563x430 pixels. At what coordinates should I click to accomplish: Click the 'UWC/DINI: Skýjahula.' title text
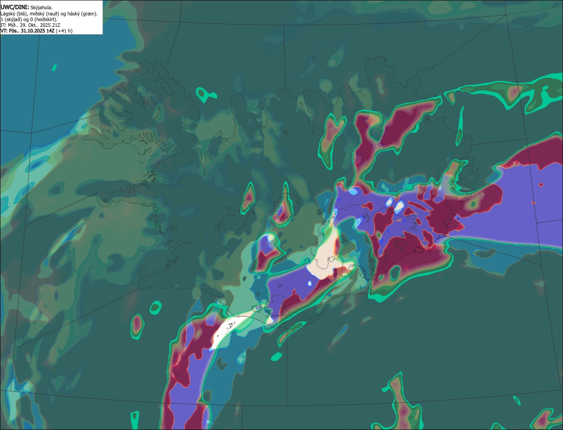click(26, 7)
